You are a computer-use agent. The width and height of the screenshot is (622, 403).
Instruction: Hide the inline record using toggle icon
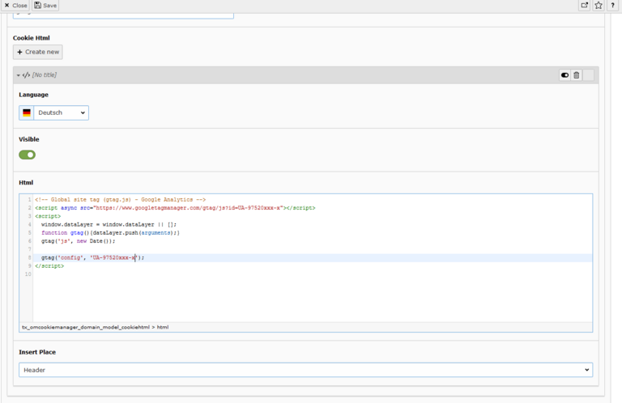pos(564,75)
